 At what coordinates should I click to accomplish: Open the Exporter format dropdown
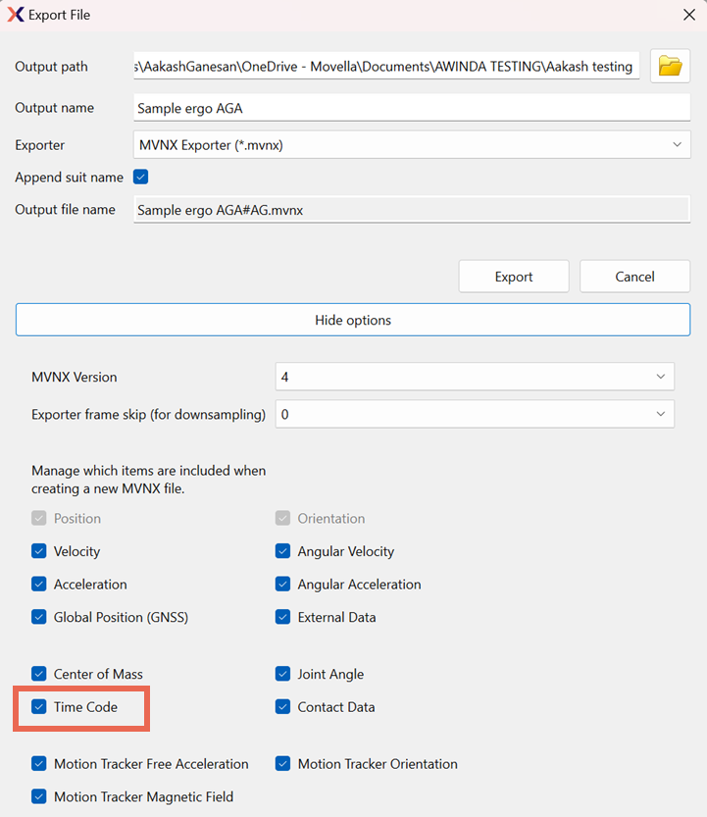(412, 143)
